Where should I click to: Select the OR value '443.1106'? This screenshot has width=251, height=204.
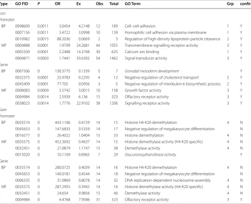tap(63, 122)
